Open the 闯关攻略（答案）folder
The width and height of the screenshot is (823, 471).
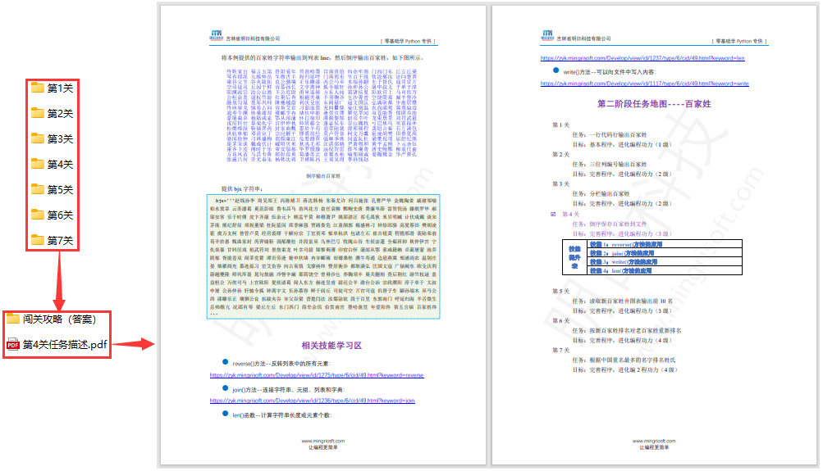tap(52, 319)
